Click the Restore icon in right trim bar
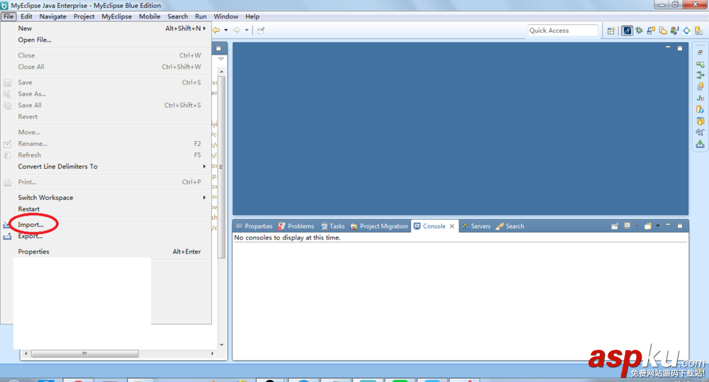Screen dimensions: 709x382 click(700, 52)
